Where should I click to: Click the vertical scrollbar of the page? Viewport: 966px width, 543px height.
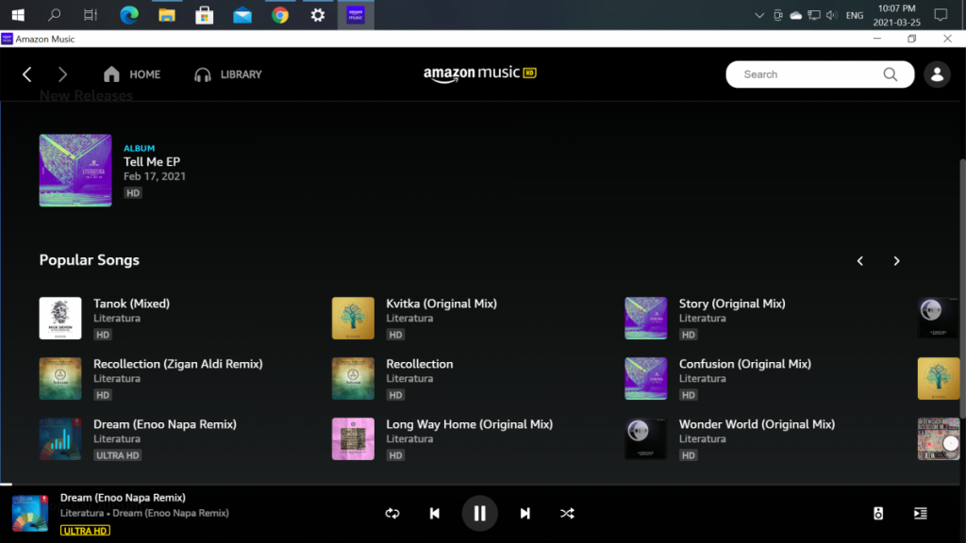962,288
